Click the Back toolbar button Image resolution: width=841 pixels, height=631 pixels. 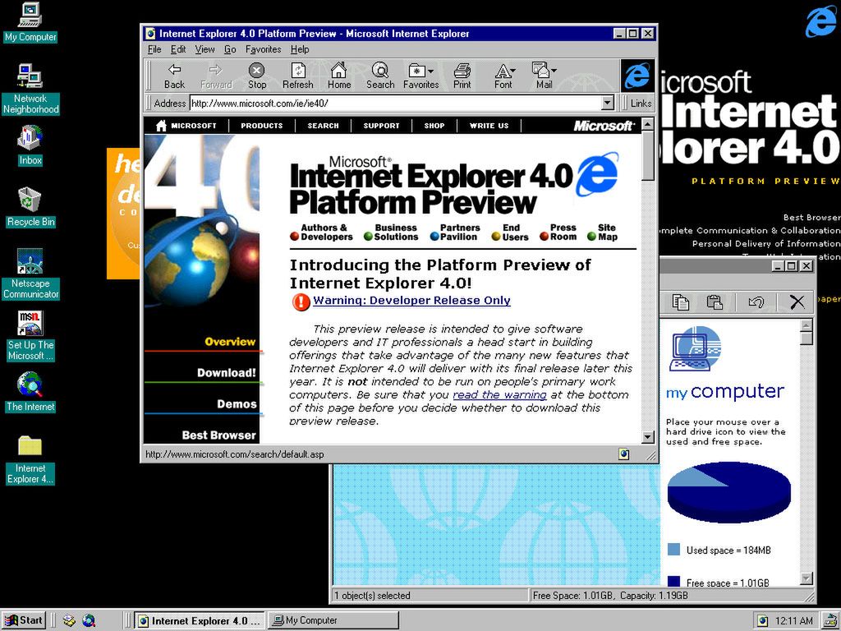click(x=174, y=76)
